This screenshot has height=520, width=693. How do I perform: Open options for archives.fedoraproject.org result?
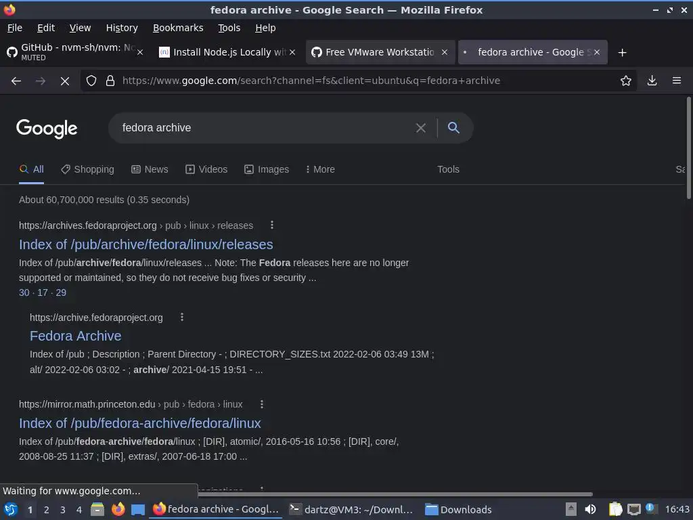272,225
